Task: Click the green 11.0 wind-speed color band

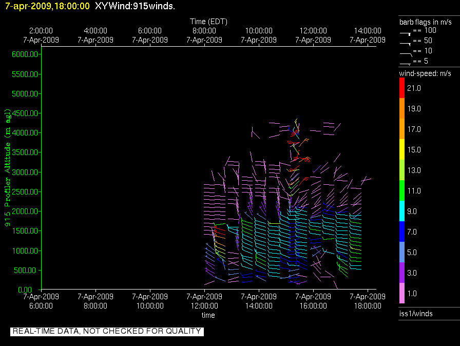Action: pos(402,190)
